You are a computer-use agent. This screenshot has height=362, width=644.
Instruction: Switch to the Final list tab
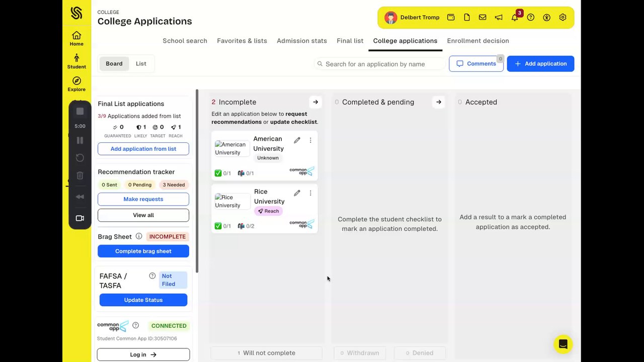point(350,41)
